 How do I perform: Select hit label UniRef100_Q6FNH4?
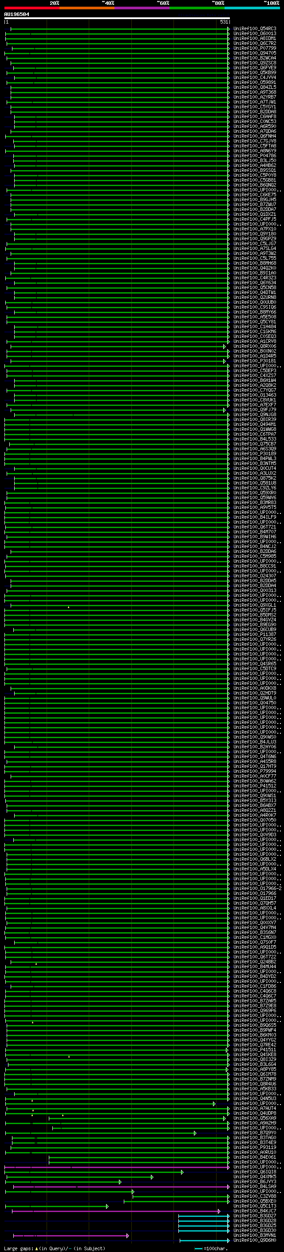pyautogui.click(x=255, y=136)
